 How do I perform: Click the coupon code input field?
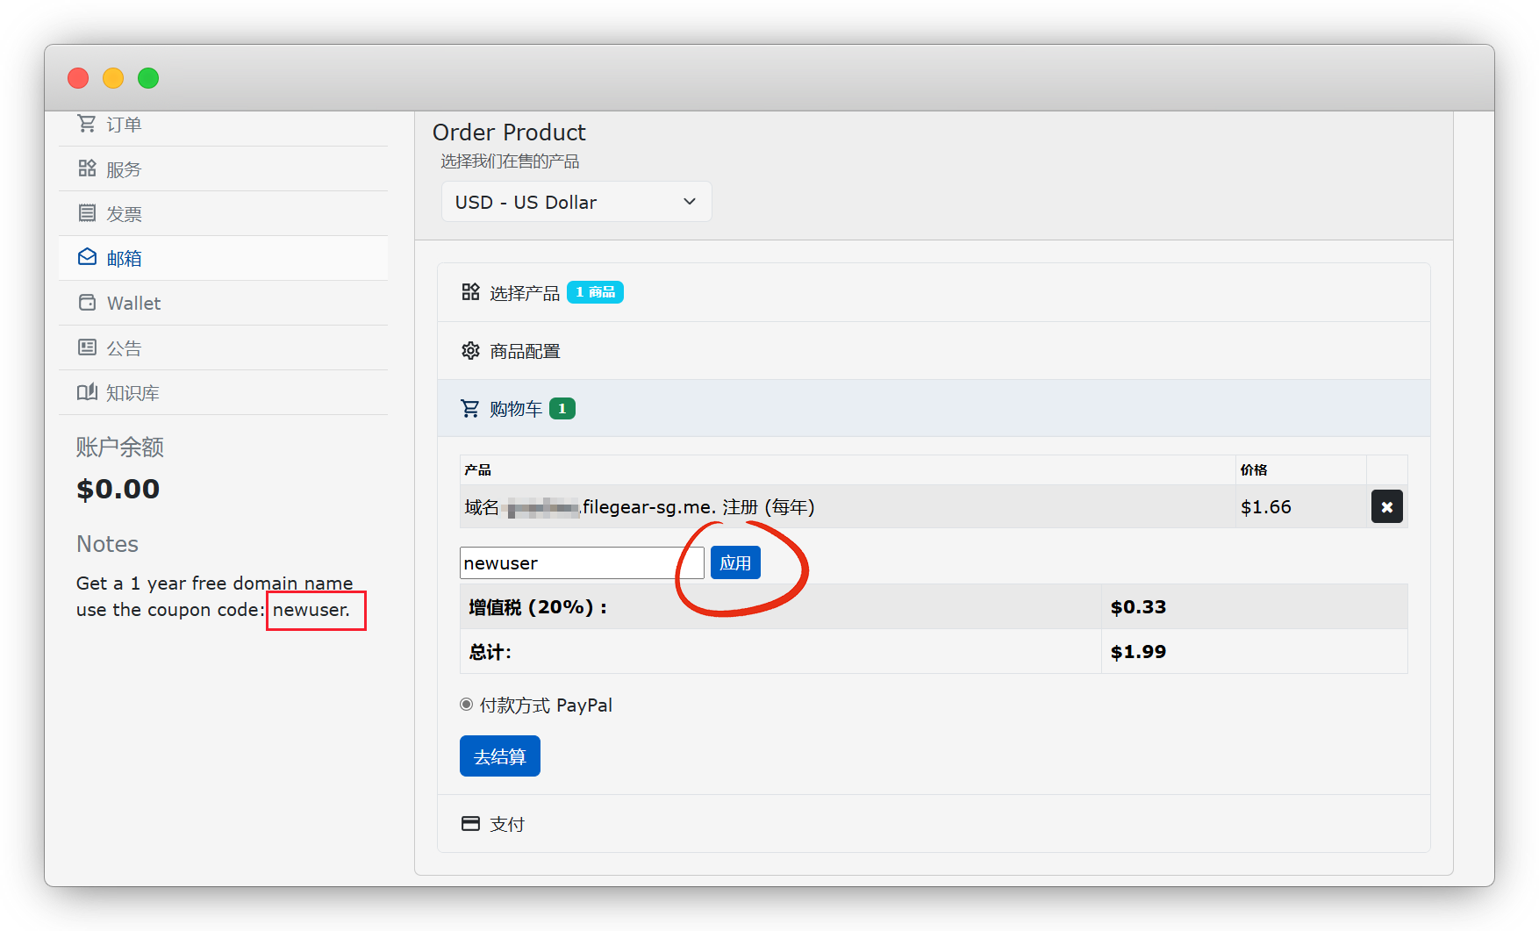point(581,563)
